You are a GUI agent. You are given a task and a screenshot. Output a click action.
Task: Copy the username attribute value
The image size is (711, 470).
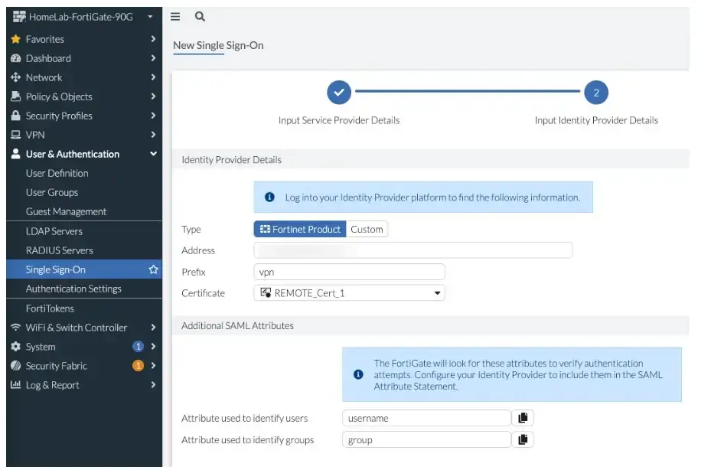(x=523, y=418)
